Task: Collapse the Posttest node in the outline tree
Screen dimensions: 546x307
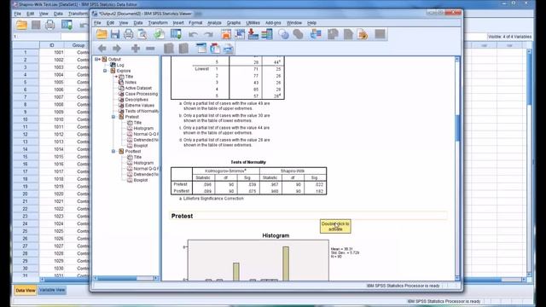Action: [113, 152]
